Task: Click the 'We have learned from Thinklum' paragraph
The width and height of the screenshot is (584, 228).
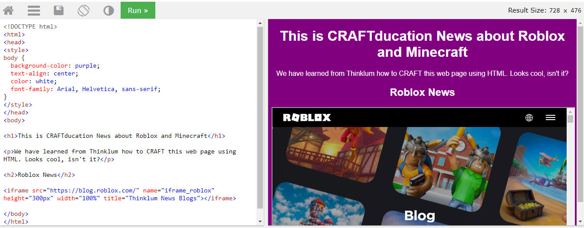Action: pyautogui.click(x=422, y=73)
